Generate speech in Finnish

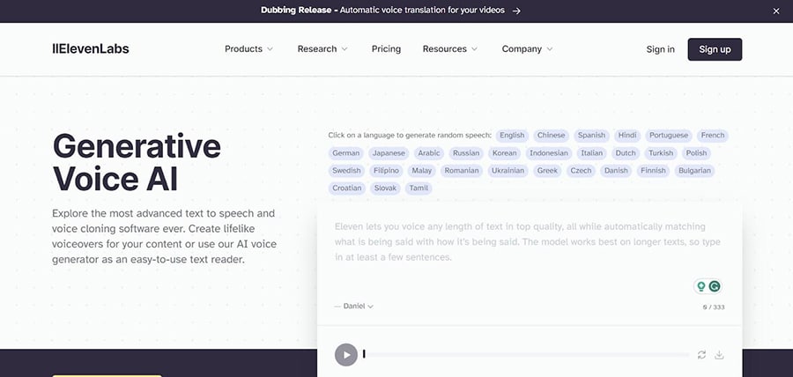point(654,171)
